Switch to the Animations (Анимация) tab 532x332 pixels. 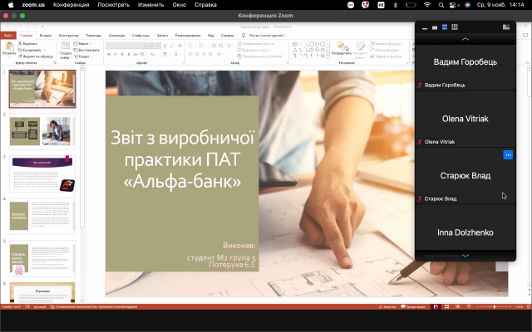(x=116, y=35)
